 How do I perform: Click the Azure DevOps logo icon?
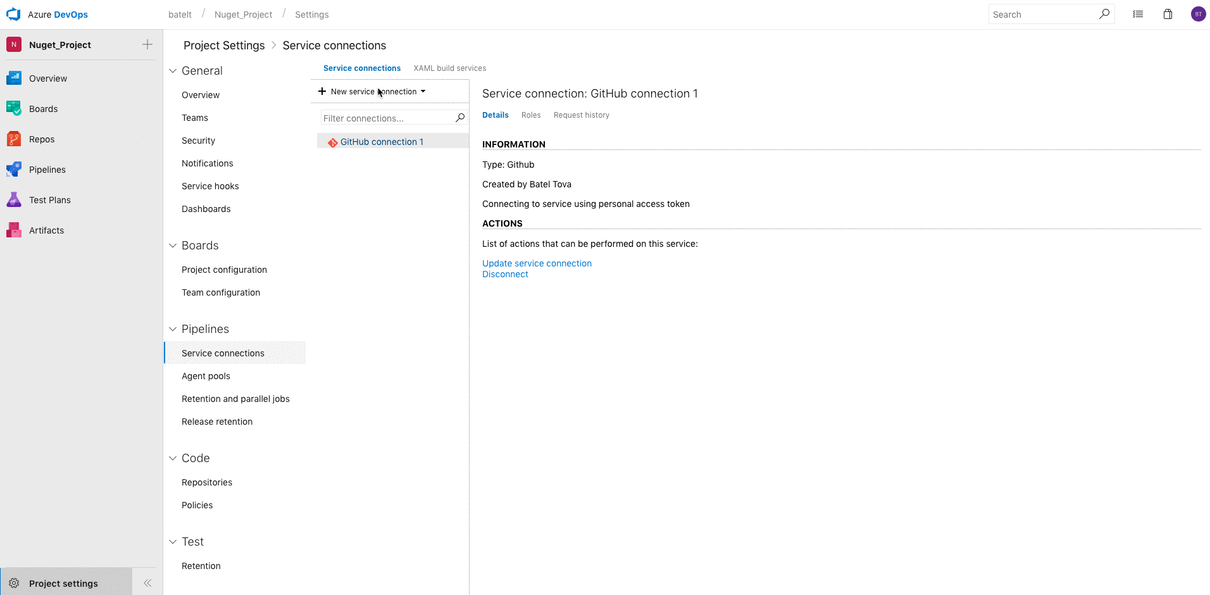point(13,15)
